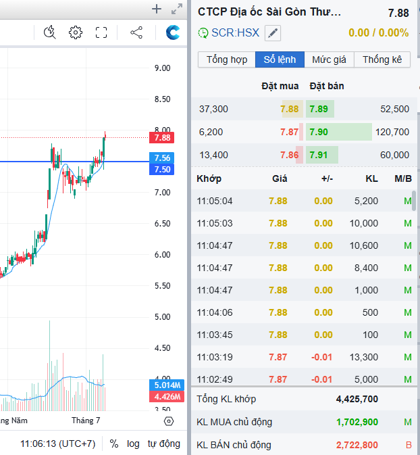Enter fullscreen mode on the chart
Screen dimensions: 420x455
coord(101,32)
